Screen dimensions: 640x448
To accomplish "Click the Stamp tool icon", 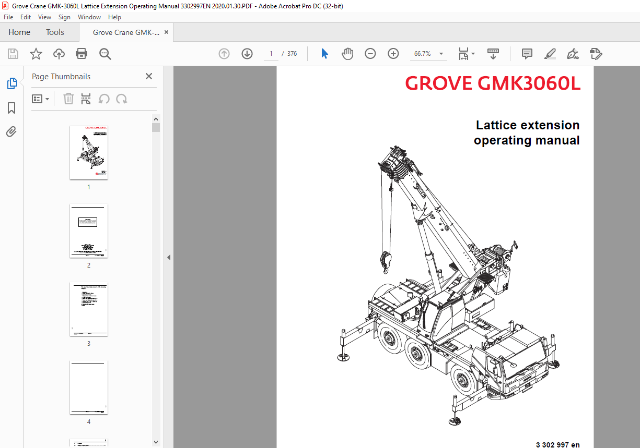I will 596,54.
